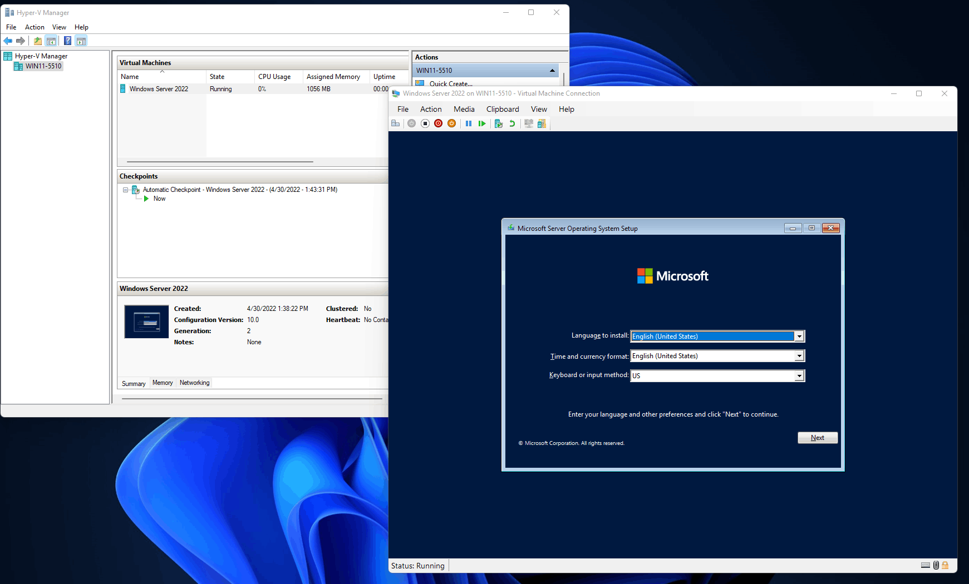Screen dimensions: 969x584
Task: Sort virtual machines by CPU Usage column
Action: 279,77
